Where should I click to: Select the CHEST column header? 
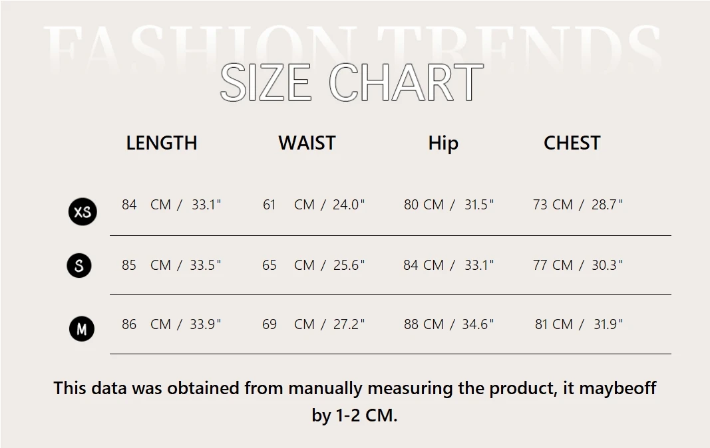pyautogui.click(x=572, y=143)
